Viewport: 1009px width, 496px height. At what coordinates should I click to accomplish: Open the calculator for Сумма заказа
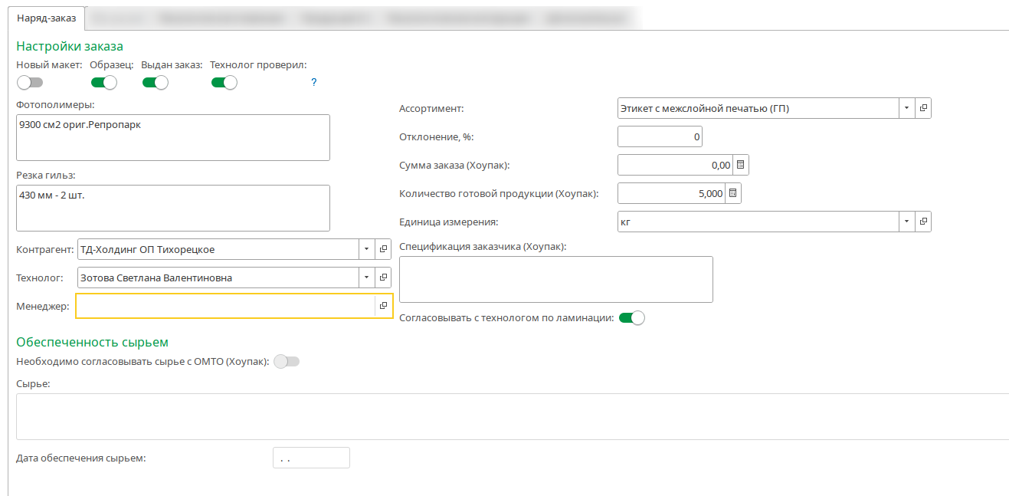pos(740,165)
